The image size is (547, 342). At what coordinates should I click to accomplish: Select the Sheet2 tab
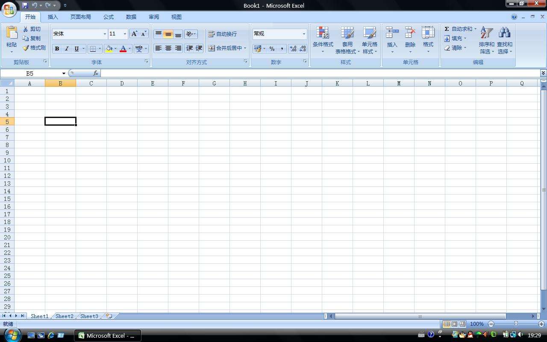tap(64, 316)
